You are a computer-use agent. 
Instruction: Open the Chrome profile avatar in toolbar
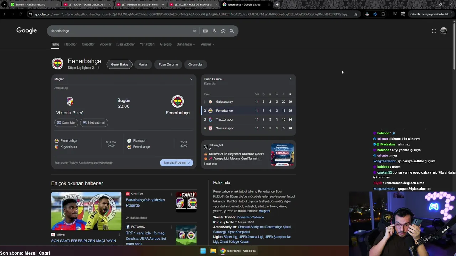tap(403, 14)
